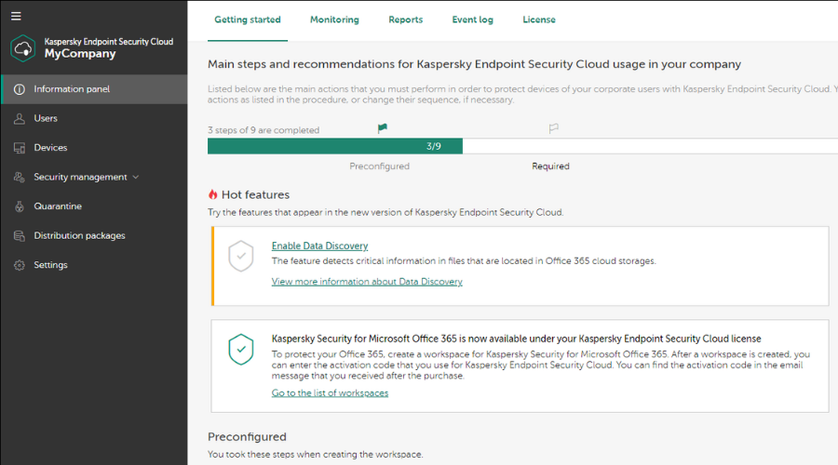The height and width of the screenshot is (465, 838).
Task: Click the Settings gear icon
Action: pos(20,265)
